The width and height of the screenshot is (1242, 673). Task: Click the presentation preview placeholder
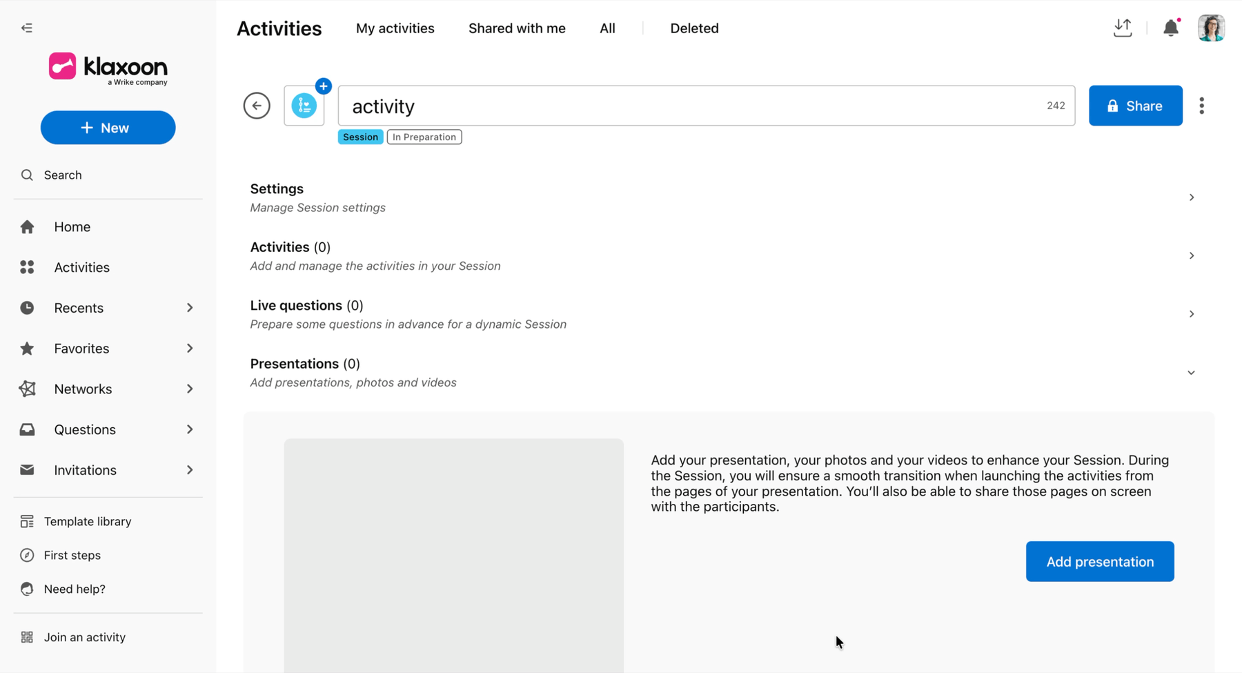tap(454, 556)
